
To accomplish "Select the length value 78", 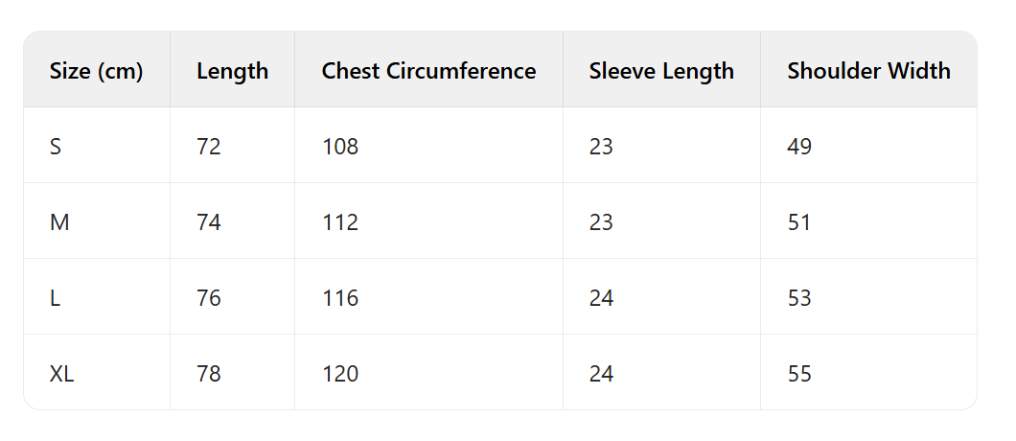I will (208, 374).
